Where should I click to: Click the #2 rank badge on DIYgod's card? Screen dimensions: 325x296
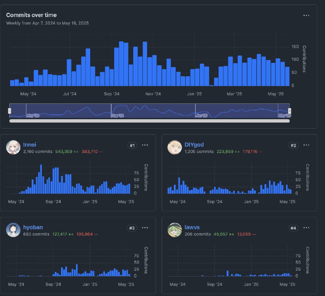coord(293,145)
